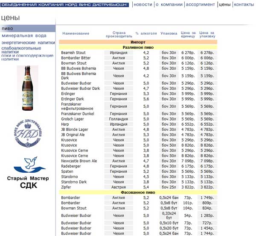
Task: Open the новости page in top navigation
Action: click(143, 5)
